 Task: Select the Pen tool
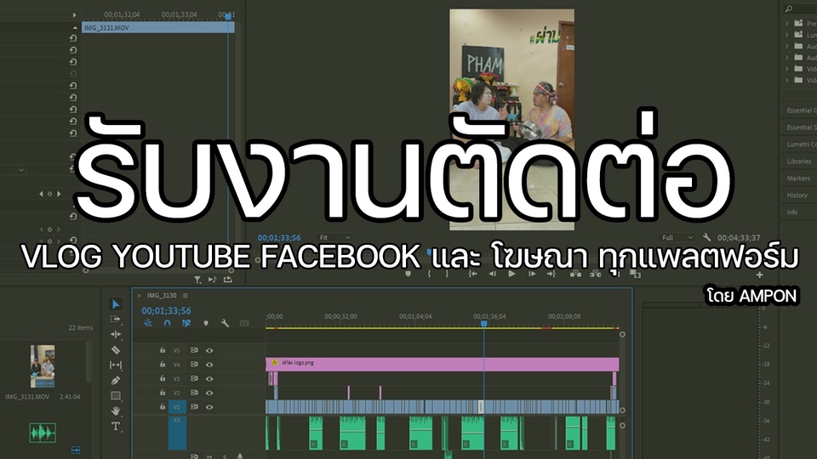(116, 381)
